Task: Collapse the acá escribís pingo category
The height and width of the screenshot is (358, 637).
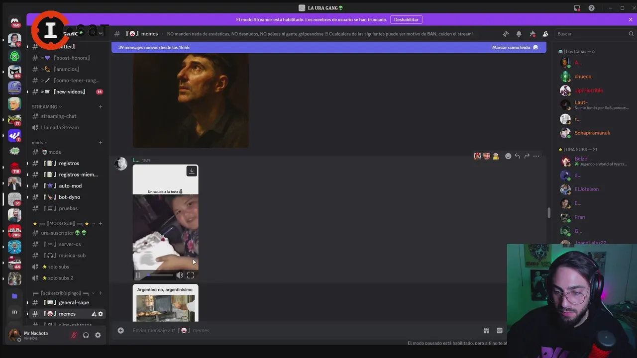Action: (64, 293)
